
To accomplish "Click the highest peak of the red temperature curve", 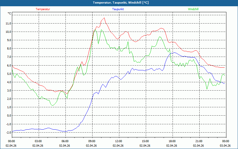I will [104, 18].
